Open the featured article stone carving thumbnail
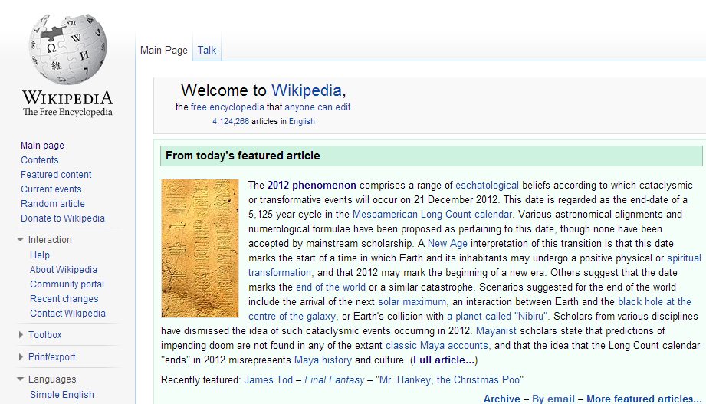 [200, 248]
